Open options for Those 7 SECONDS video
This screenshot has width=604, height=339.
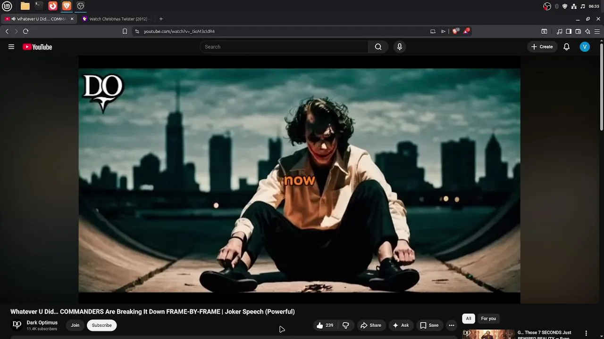tap(586, 333)
